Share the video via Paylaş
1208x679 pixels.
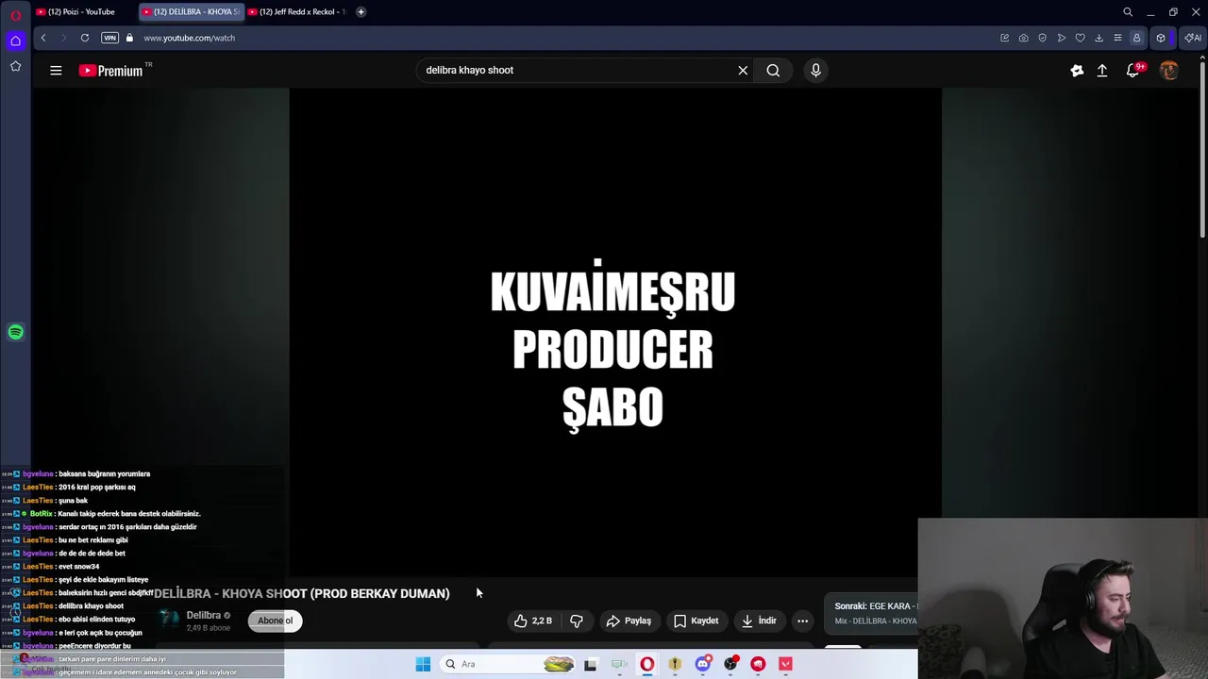point(629,621)
